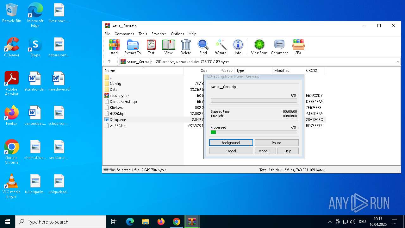The width and height of the screenshot is (405, 228).
Task: Click the Add toolbar icon in WinRAR
Action: [114, 47]
